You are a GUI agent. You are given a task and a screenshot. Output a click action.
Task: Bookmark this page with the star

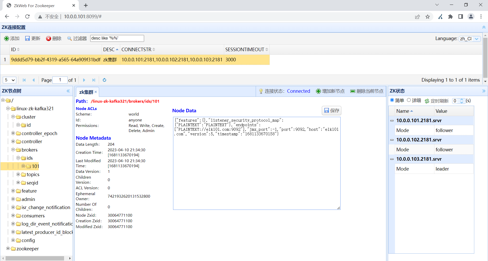point(428,16)
